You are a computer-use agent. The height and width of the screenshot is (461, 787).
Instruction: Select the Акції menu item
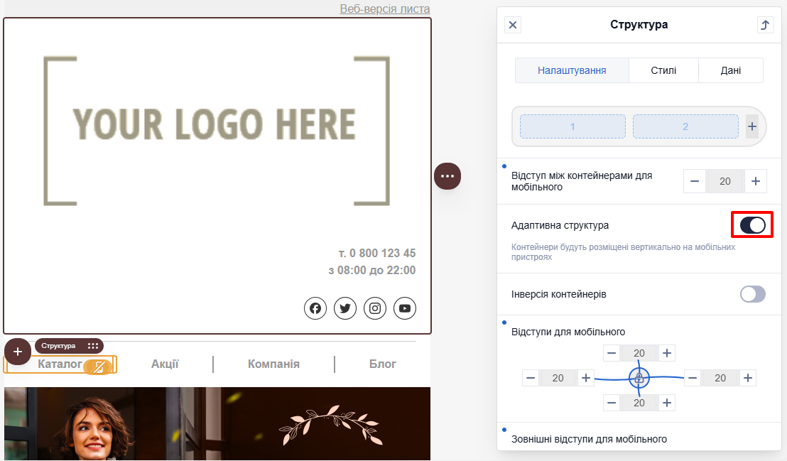coord(165,364)
